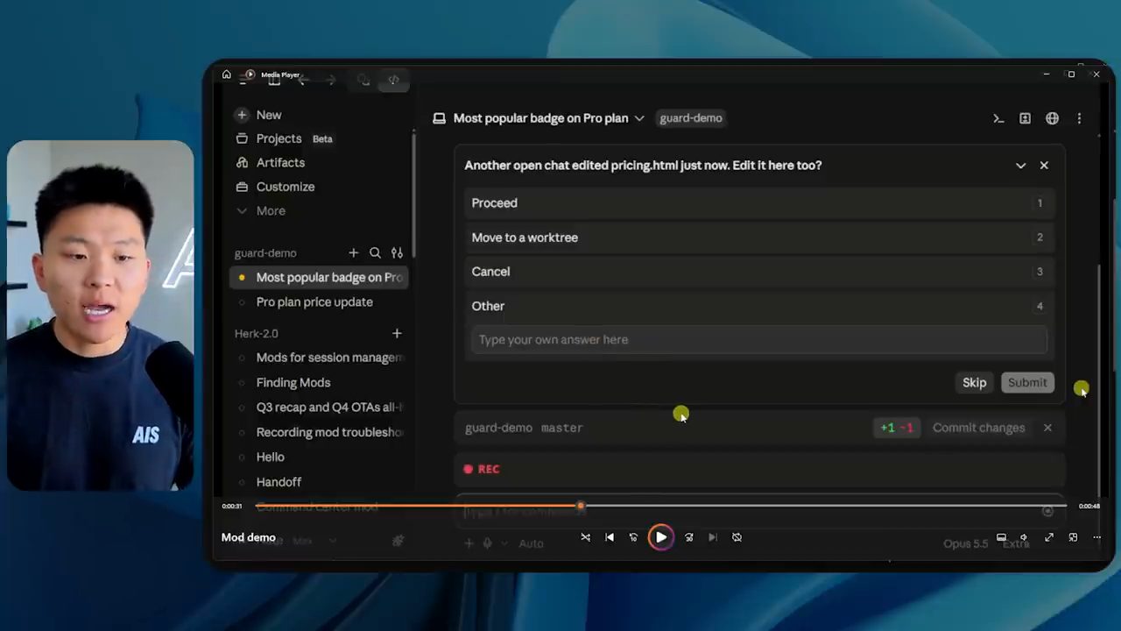Image resolution: width=1121 pixels, height=631 pixels.
Task: Collapse the pricing.html question prompt
Action: (x=1020, y=166)
